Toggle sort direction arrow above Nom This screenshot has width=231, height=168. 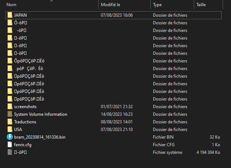51,1
